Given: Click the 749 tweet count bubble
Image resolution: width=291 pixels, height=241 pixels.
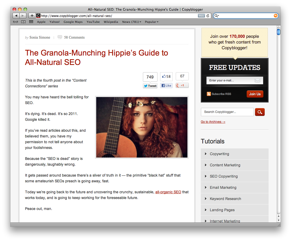Looking at the screenshot, I should pos(150,77).
